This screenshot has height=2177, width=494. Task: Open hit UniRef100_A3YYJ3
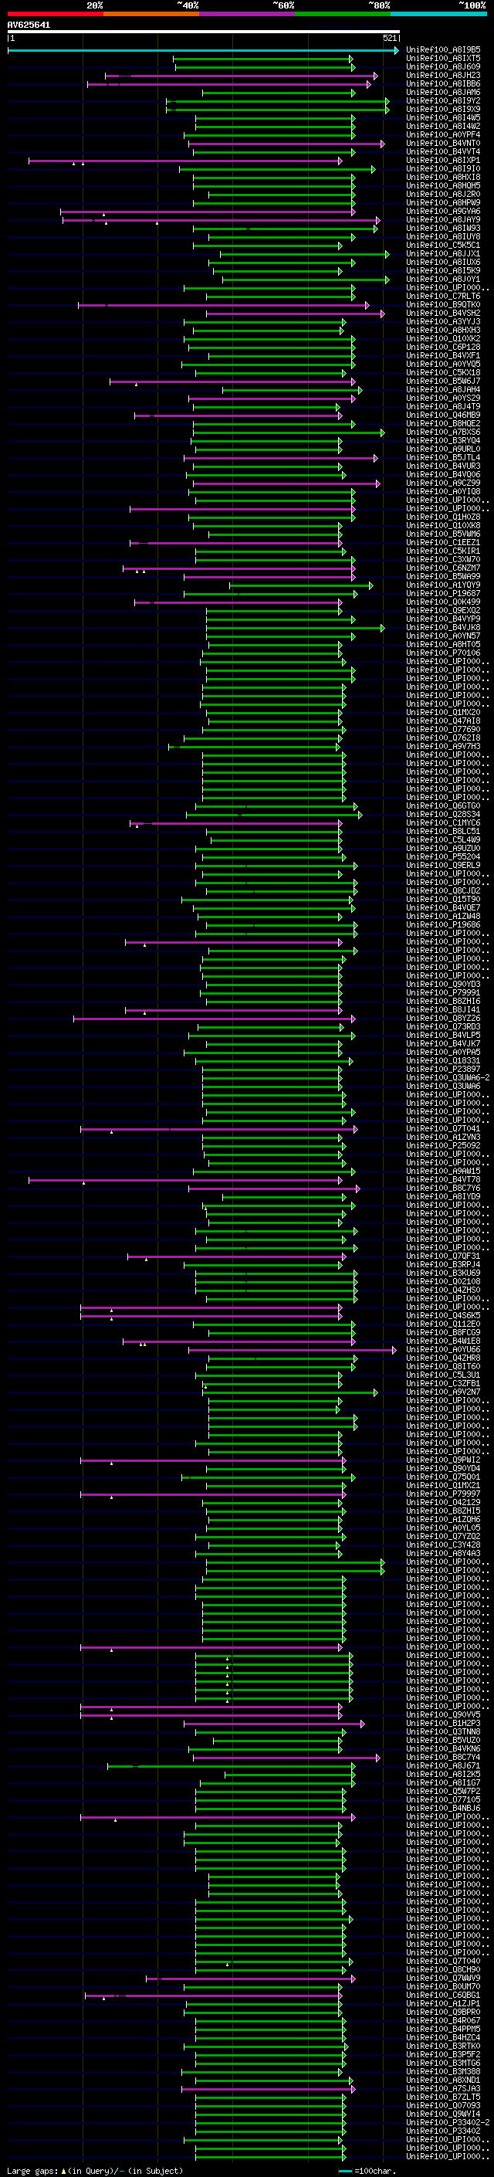[x=443, y=321]
